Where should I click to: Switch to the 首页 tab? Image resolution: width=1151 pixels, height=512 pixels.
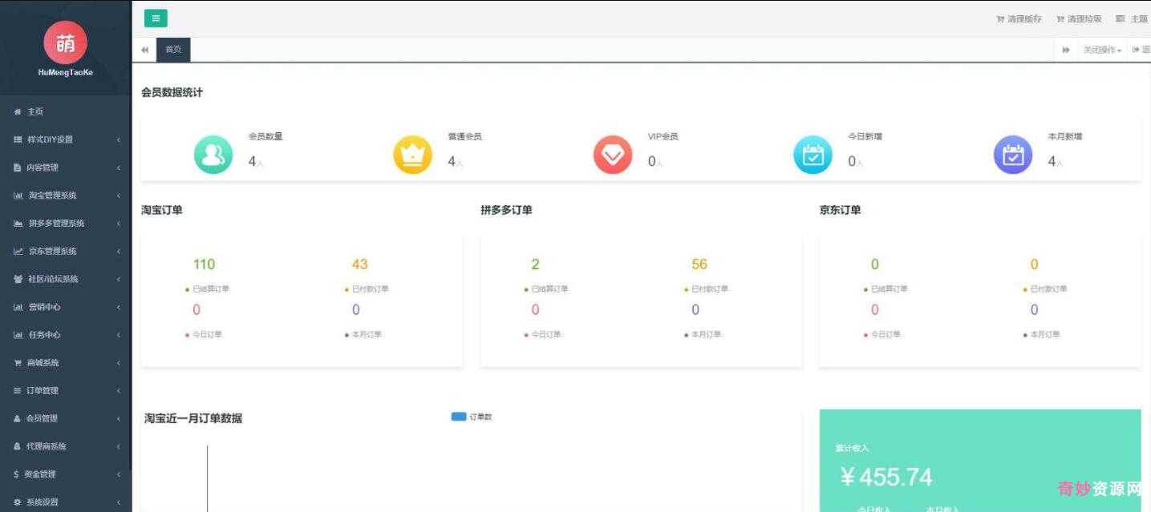173,49
